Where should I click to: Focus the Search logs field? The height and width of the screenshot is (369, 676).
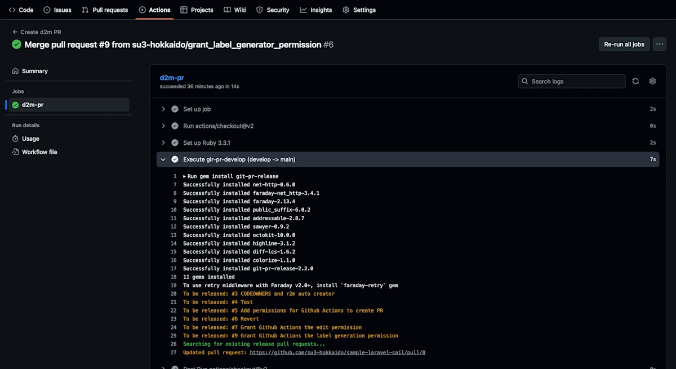click(x=571, y=81)
